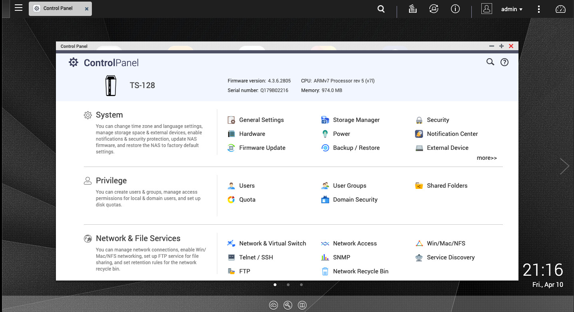Viewport: 574px width, 312px height.
Task: Expand the admin account dropdown
Action: pyautogui.click(x=512, y=9)
